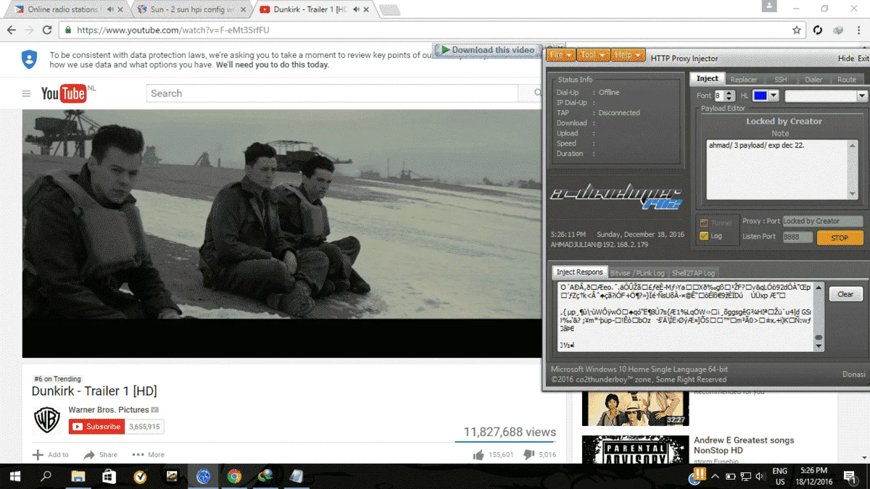Go to YouTube home via logo

coord(64,93)
